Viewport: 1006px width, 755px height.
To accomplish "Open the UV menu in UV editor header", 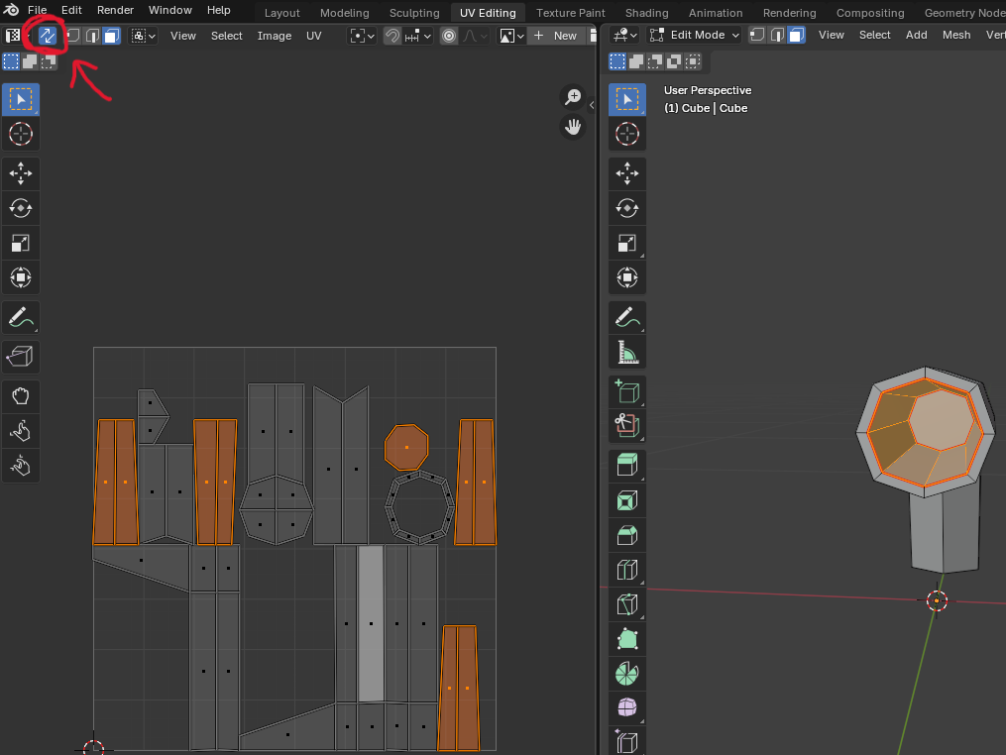I will point(313,36).
